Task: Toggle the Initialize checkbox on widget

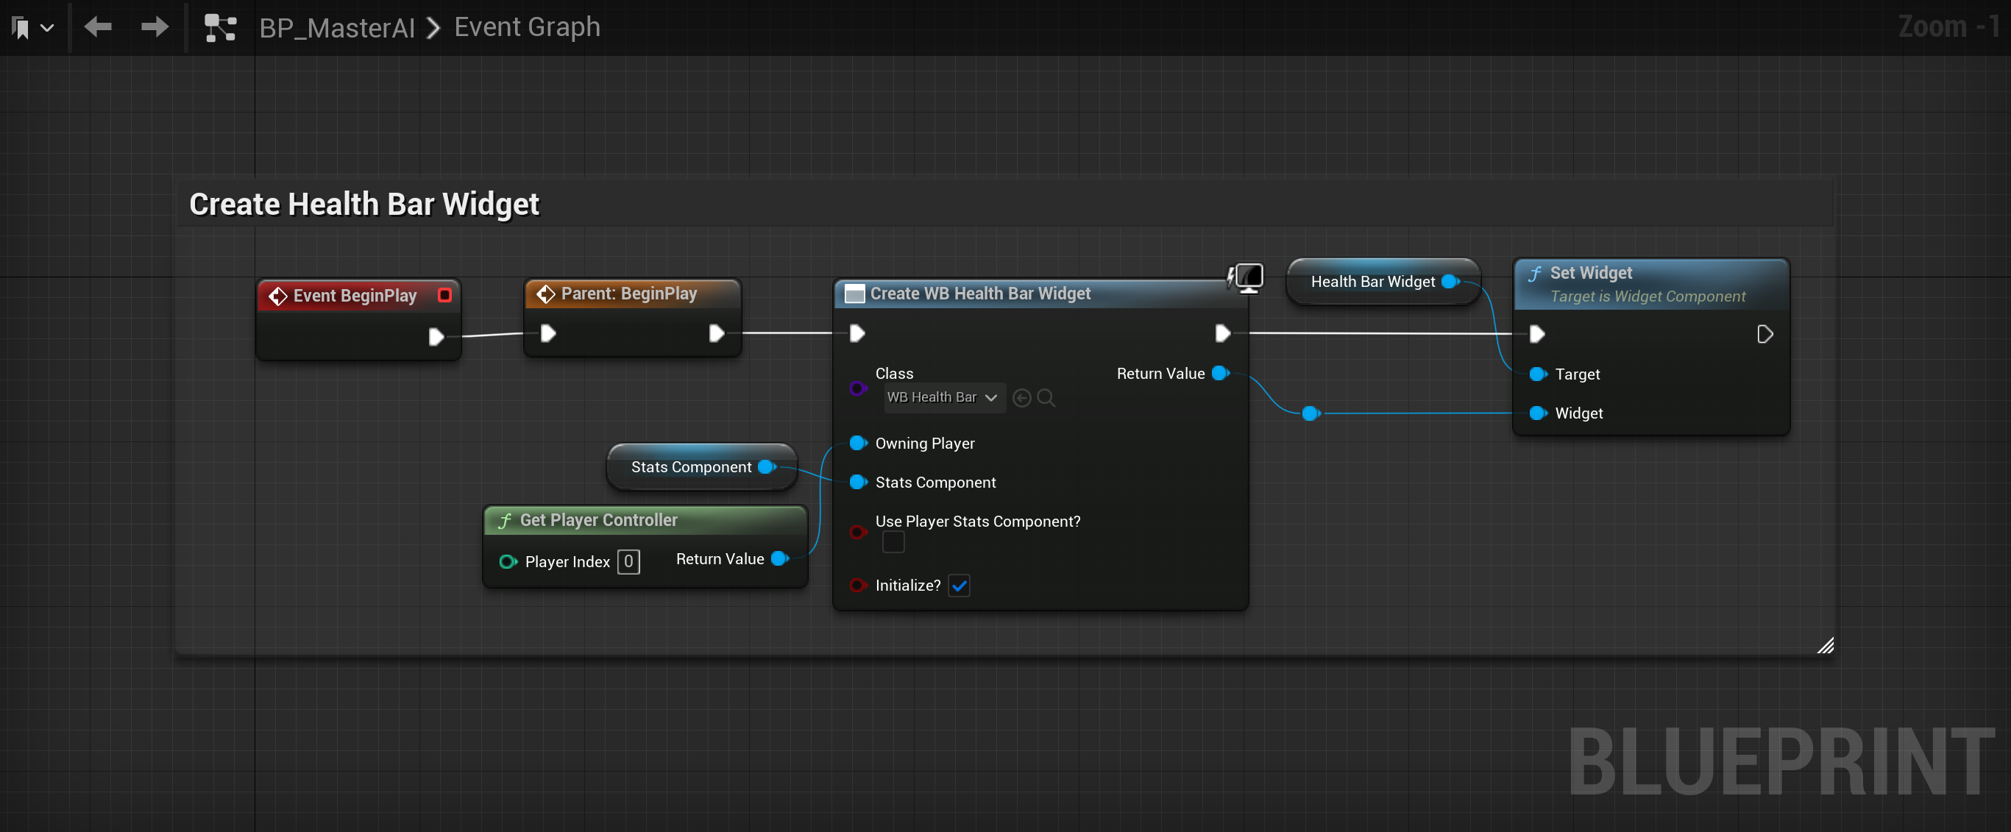Action: coord(960,586)
